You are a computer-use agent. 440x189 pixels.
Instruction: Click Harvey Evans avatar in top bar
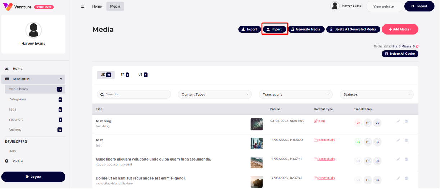point(335,6)
